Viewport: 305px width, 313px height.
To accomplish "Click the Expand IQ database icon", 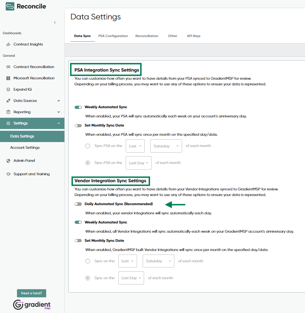I will (x=8, y=90).
